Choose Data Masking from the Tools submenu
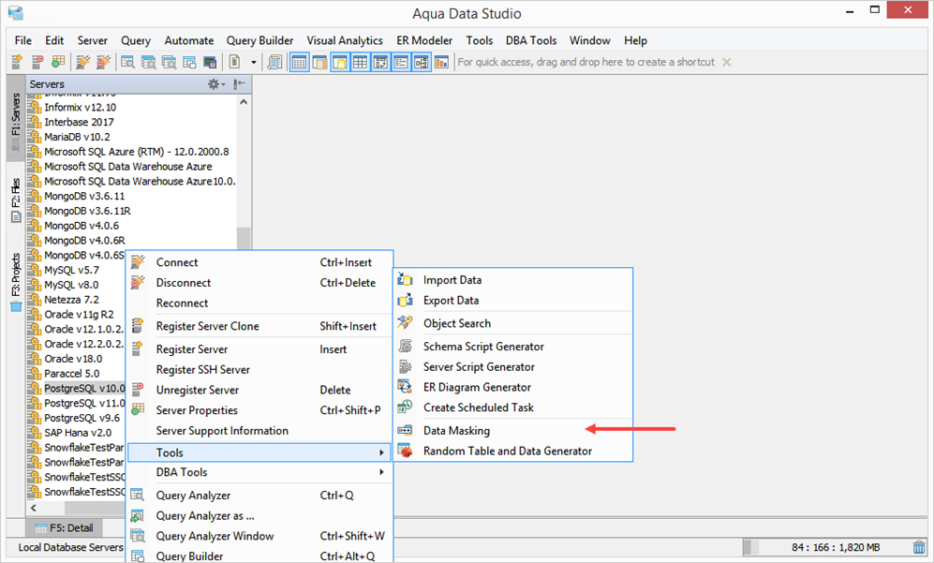The image size is (934, 563). [456, 431]
